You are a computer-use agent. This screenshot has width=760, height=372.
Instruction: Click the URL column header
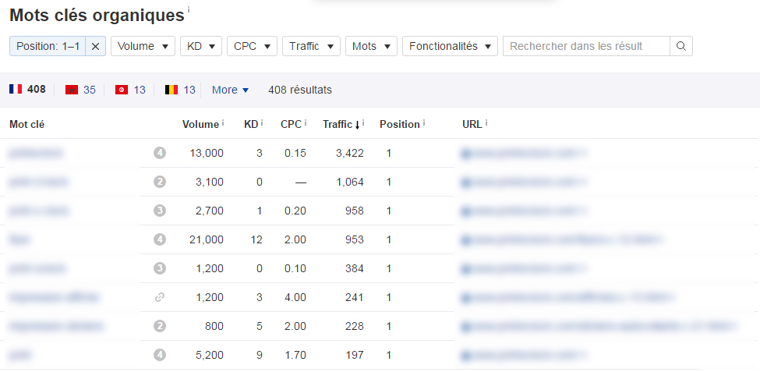pyautogui.click(x=472, y=124)
